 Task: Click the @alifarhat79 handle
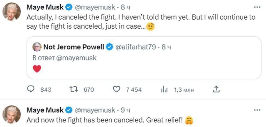pyautogui.click(x=136, y=47)
